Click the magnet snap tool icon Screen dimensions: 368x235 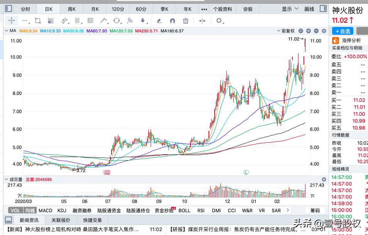click(x=173, y=21)
